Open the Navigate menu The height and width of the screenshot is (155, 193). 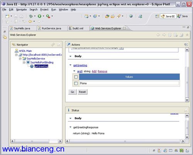[21, 10]
